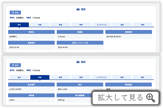Image resolution: width=163 pixels, height=108 pixels.
Task: Click 車両名 blue field header above 社用車01 value
Action: [x=31, y=32]
